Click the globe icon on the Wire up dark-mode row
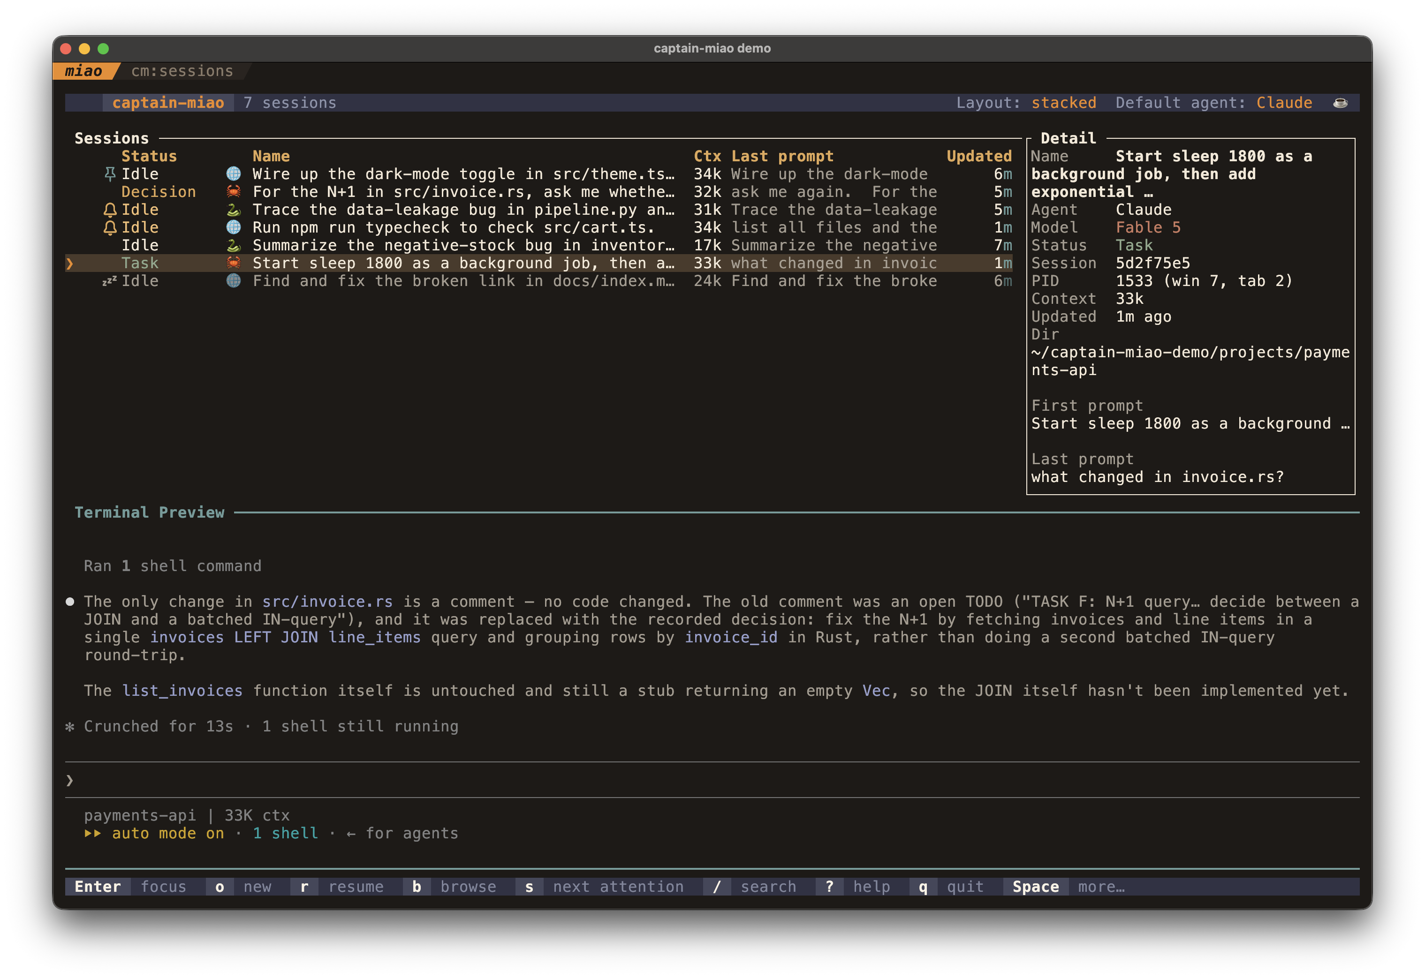1425x979 pixels. [233, 174]
